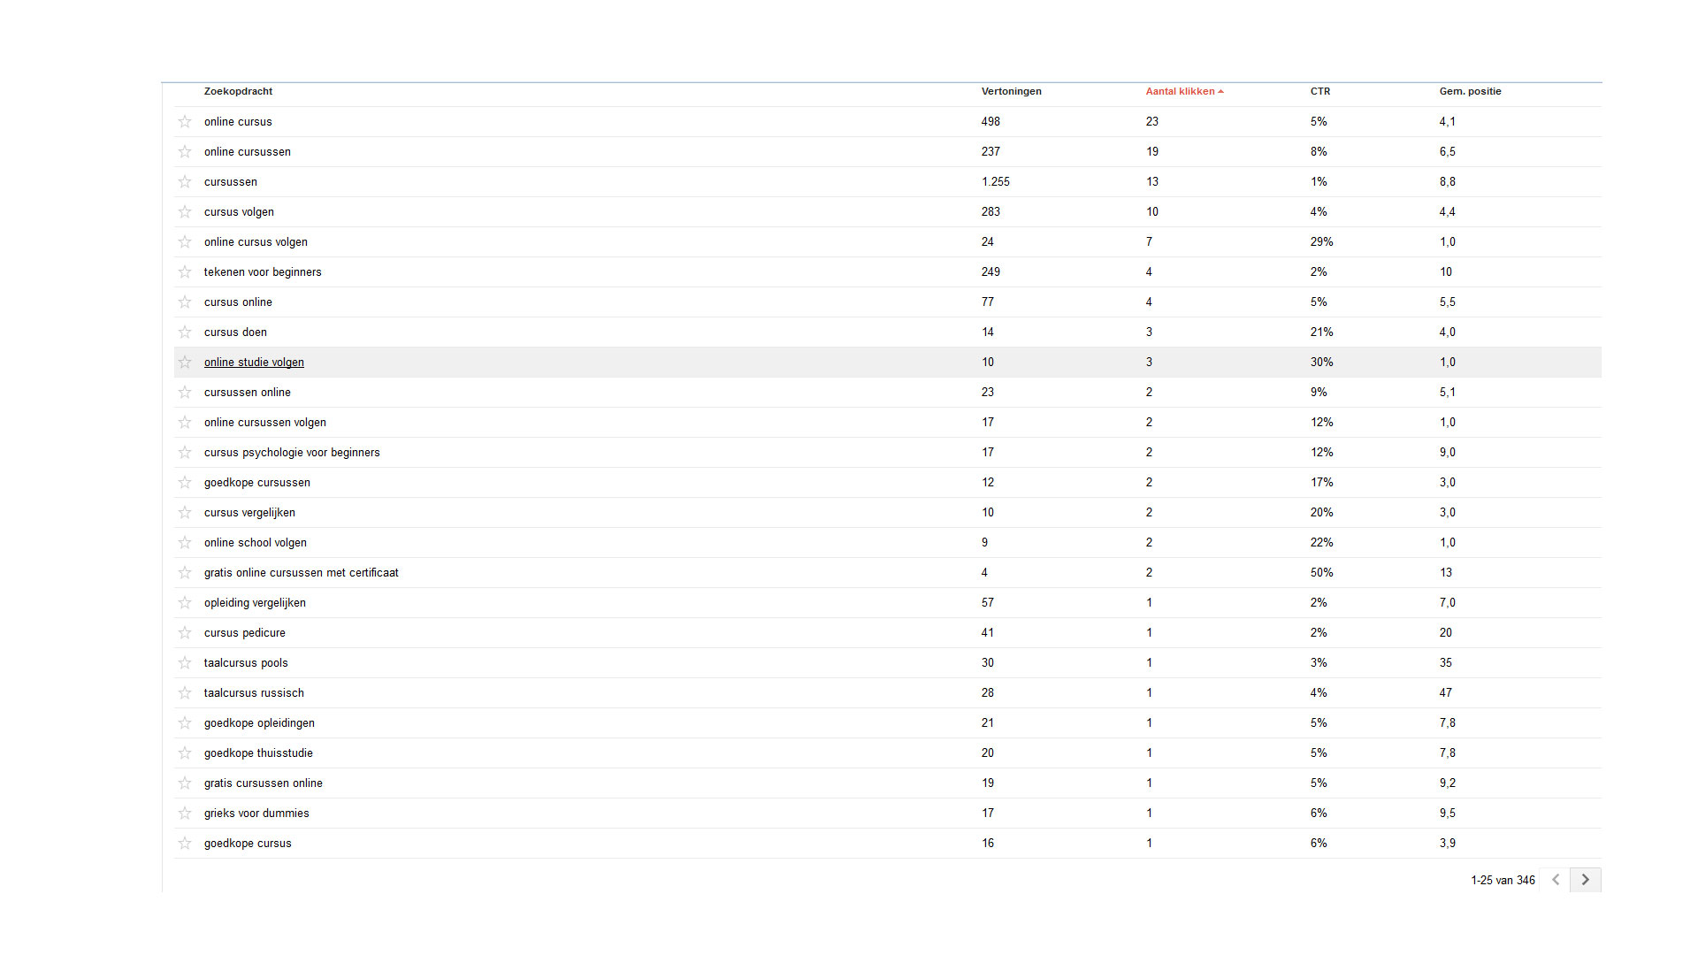Open 'gratis online cursussen met certificaat'
The width and height of the screenshot is (1698, 955).
click(x=301, y=573)
